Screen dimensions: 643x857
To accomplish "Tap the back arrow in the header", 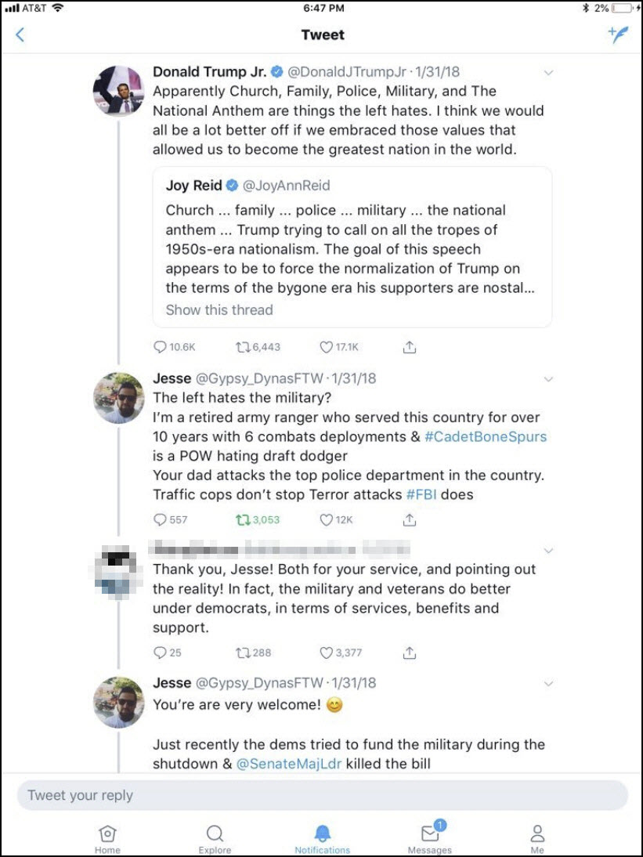I will tap(20, 34).
